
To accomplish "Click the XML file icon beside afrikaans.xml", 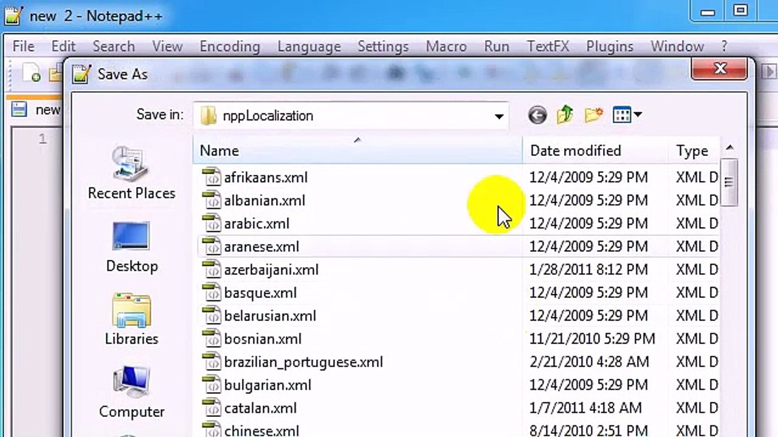I will point(211,177).
